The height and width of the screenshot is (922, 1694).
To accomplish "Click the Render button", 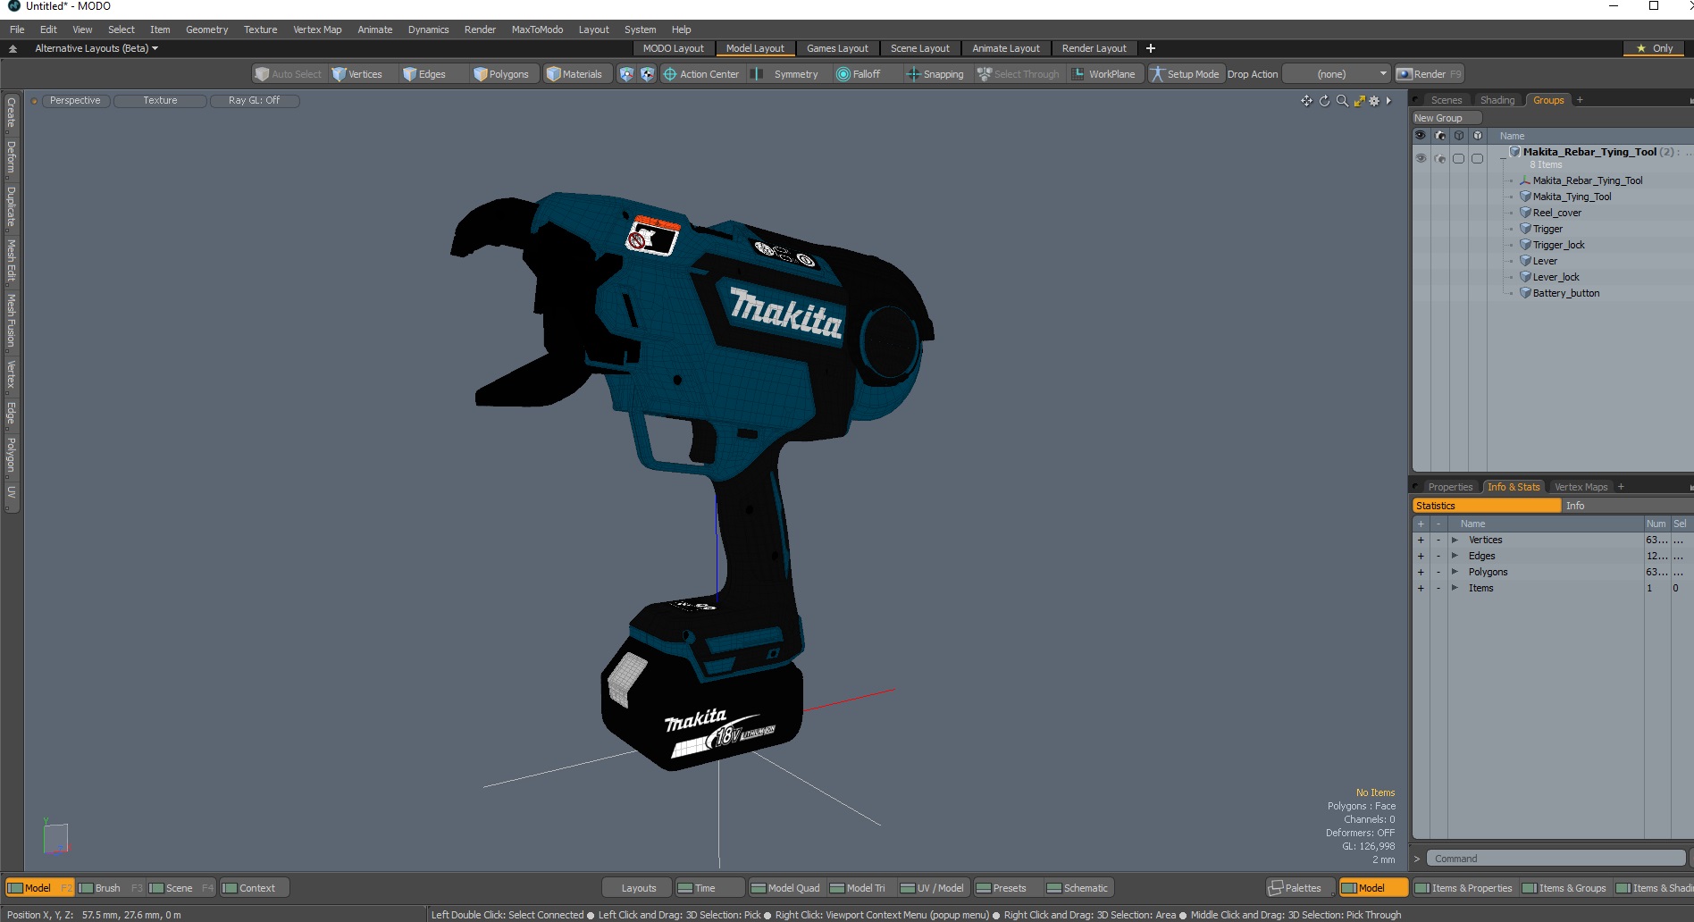I will [1430, 74].
